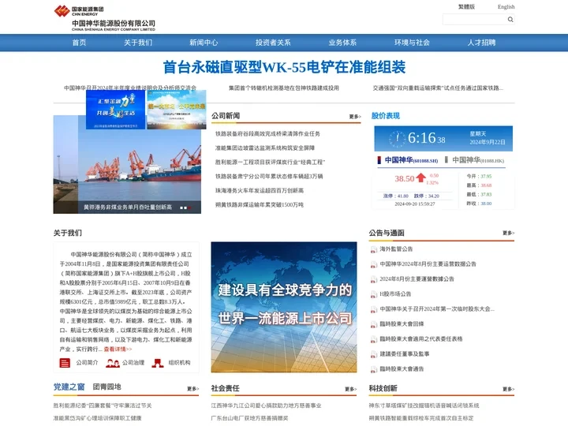Switch to English language version

(506, 6)
